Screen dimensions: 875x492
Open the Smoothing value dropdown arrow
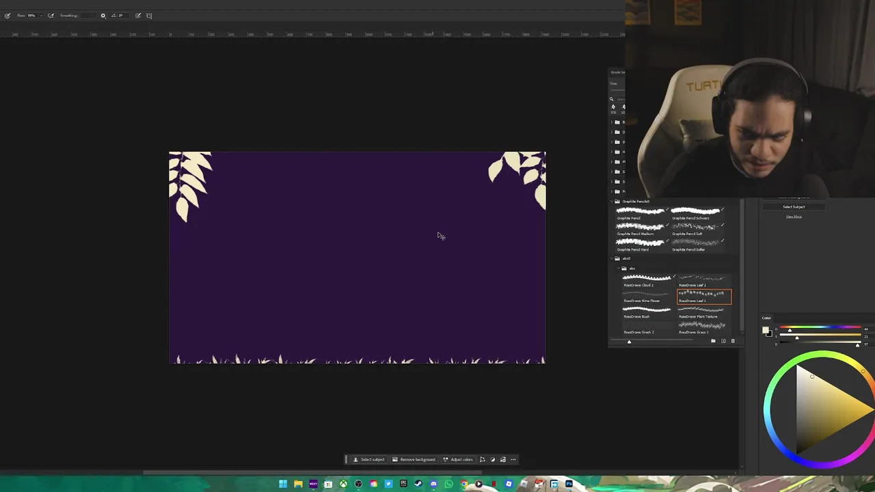[94, 16]
